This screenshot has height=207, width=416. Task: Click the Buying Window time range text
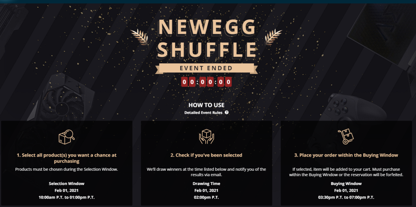coord(346,197)
